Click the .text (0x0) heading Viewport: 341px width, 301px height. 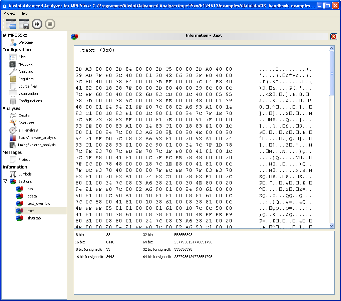tap(96, 50)
